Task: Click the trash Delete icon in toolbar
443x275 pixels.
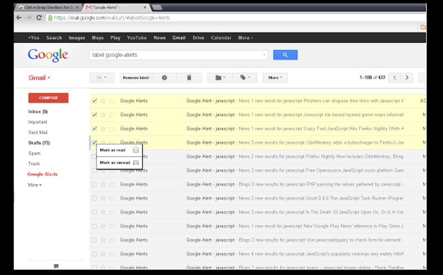Action: 189,78
